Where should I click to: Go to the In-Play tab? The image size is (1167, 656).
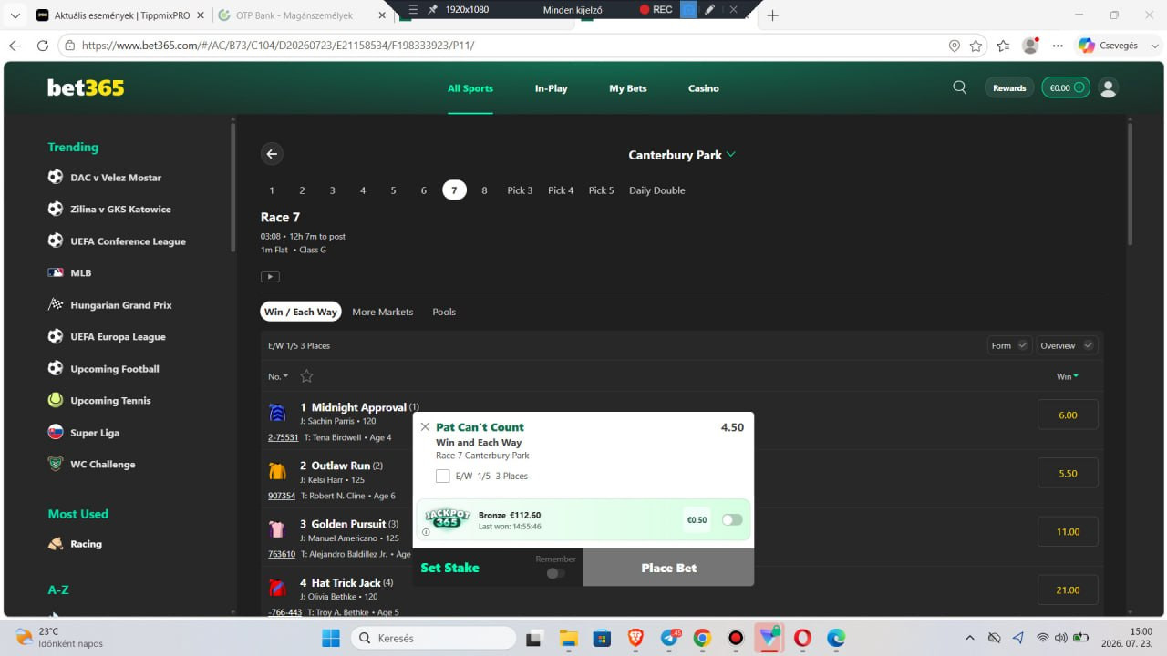pyautogui.click(x=552, y=88)
